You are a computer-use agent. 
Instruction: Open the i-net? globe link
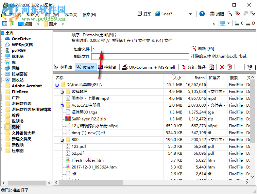click(163, 14)
